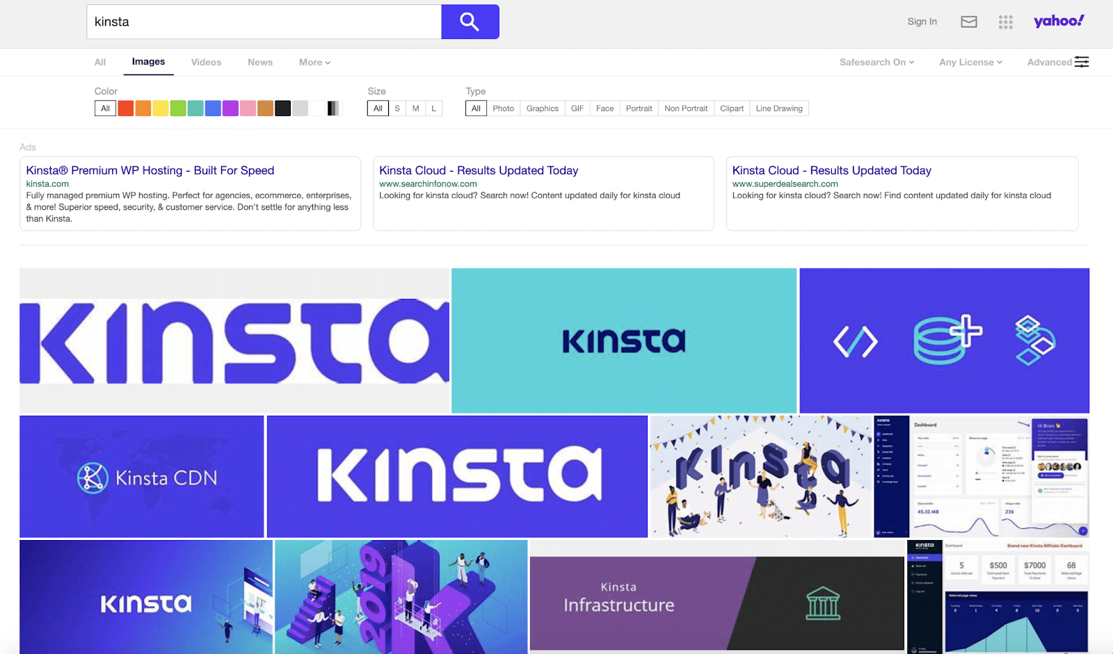
Task: Click the blue magnifier search button
Action: pyautogui.click(x=470, y=22)
